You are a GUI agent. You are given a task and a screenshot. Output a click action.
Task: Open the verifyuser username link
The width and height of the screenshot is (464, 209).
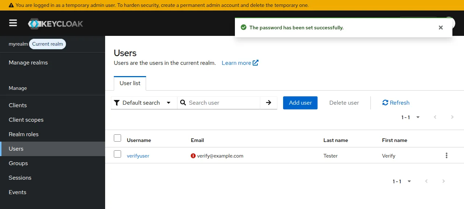138,156
